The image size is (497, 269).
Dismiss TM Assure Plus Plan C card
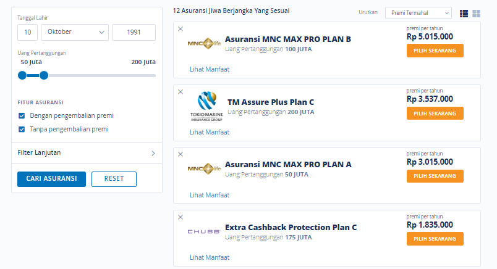(x=181, y=92)
